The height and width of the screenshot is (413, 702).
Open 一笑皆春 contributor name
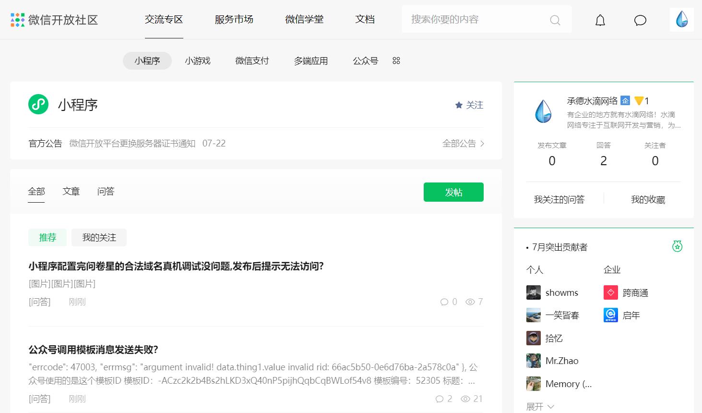click(x=562, y=315)
